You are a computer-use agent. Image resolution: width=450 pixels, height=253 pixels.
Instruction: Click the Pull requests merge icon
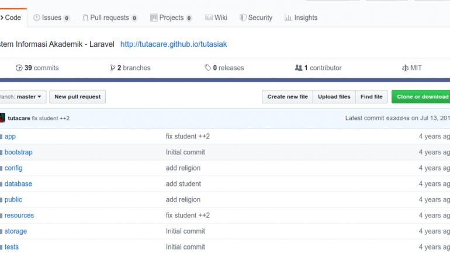pyautogui.click(x=85, y=18)
